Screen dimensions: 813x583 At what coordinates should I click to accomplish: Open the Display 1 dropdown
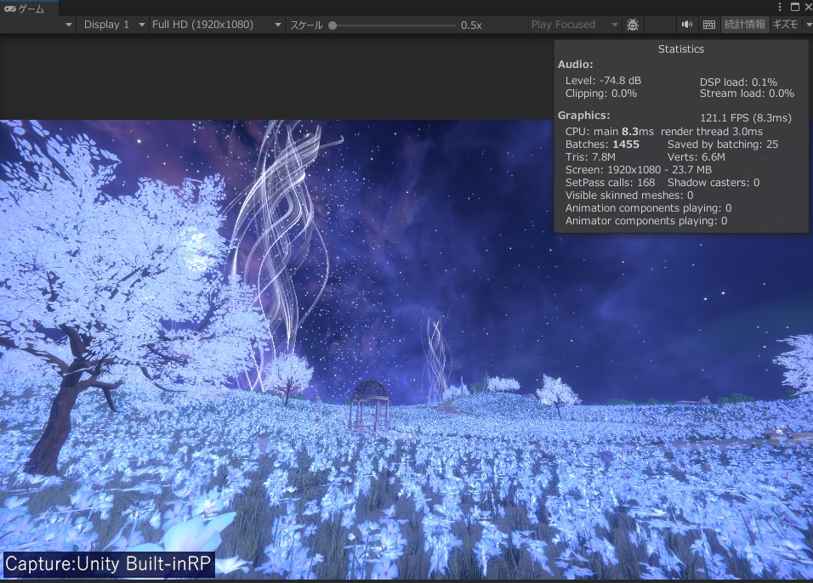(111, 25)
